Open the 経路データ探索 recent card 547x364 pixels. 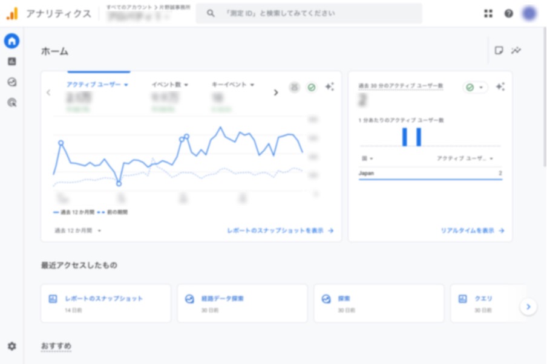click(242, 303)
